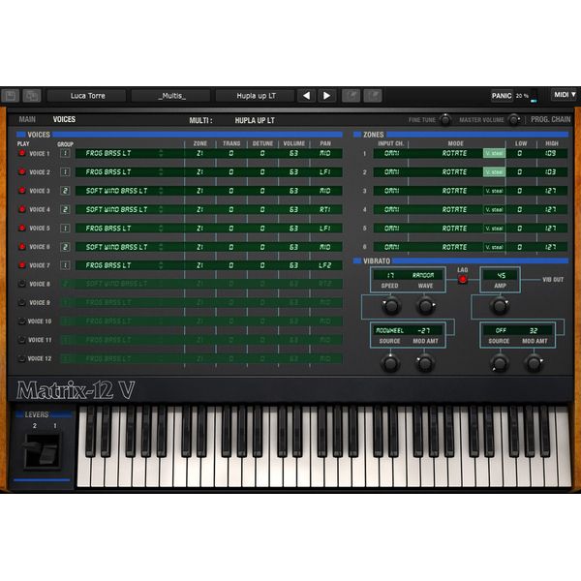Click Voice 1 volume value 63
The width and height of the screenshot is (581, 581).
point(293,153)
